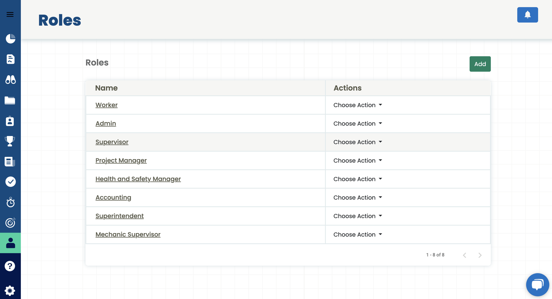This screenshot has width=552, height=299.
Task: Click the binoculars icon in sidebar
Action: (10, 80)
